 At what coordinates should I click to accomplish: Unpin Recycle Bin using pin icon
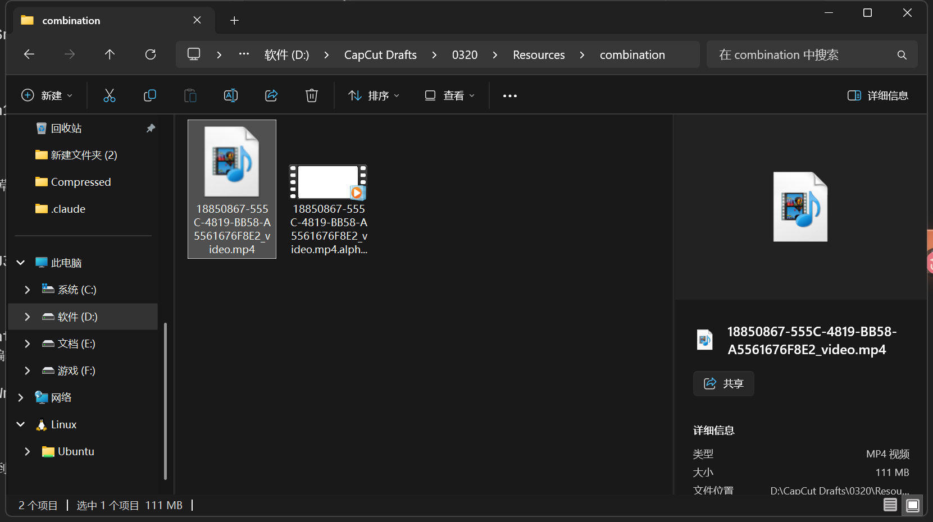pos(151,129)
